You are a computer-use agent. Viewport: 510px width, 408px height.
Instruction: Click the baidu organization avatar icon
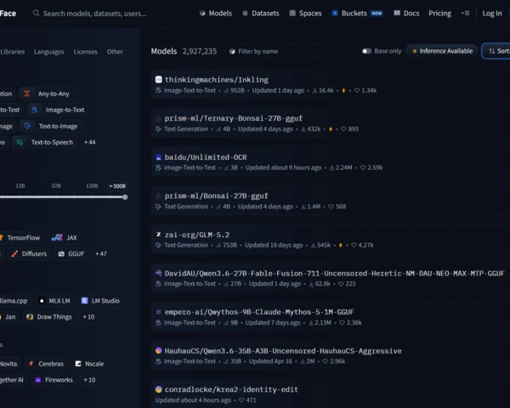click(x=159, y=157)
